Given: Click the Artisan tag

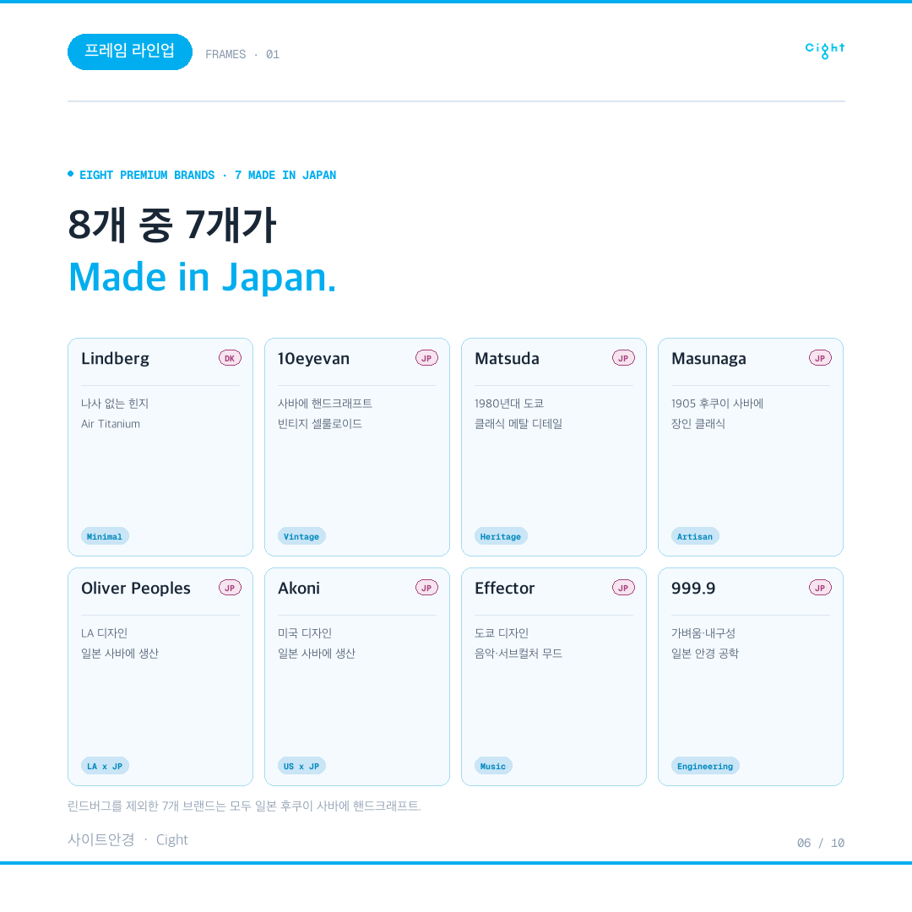Looking at the screenshot, I should pyautogui.click(x=695, y=536).
